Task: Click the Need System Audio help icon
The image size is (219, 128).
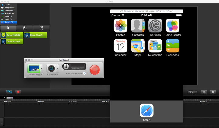Action: (x=84, y=74)
